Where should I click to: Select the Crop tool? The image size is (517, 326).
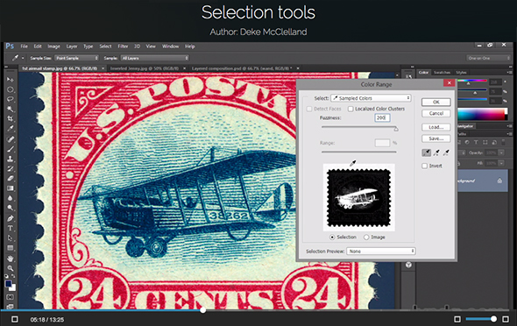[11, 118]
